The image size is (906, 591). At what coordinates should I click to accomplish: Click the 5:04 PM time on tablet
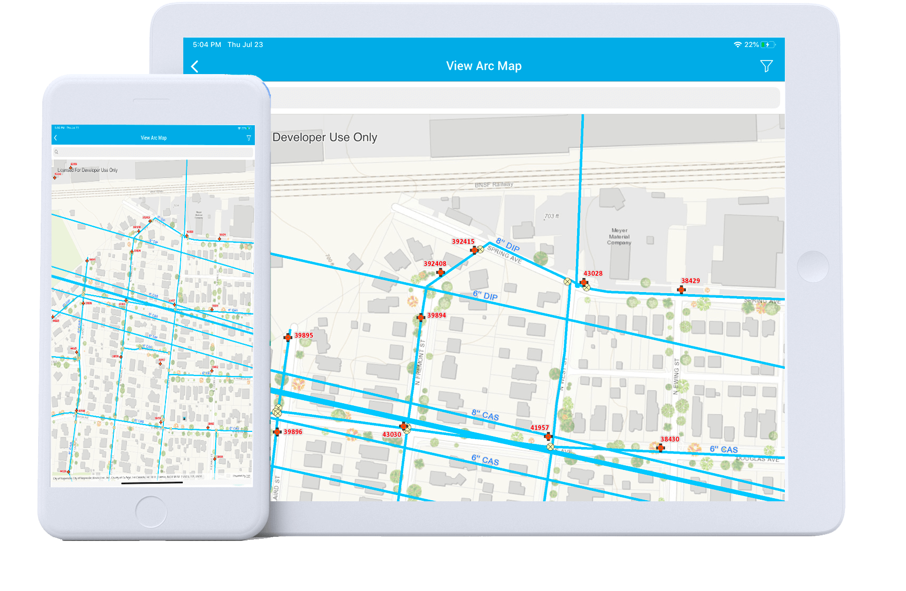pyautogui.click(x=207, y=45)
